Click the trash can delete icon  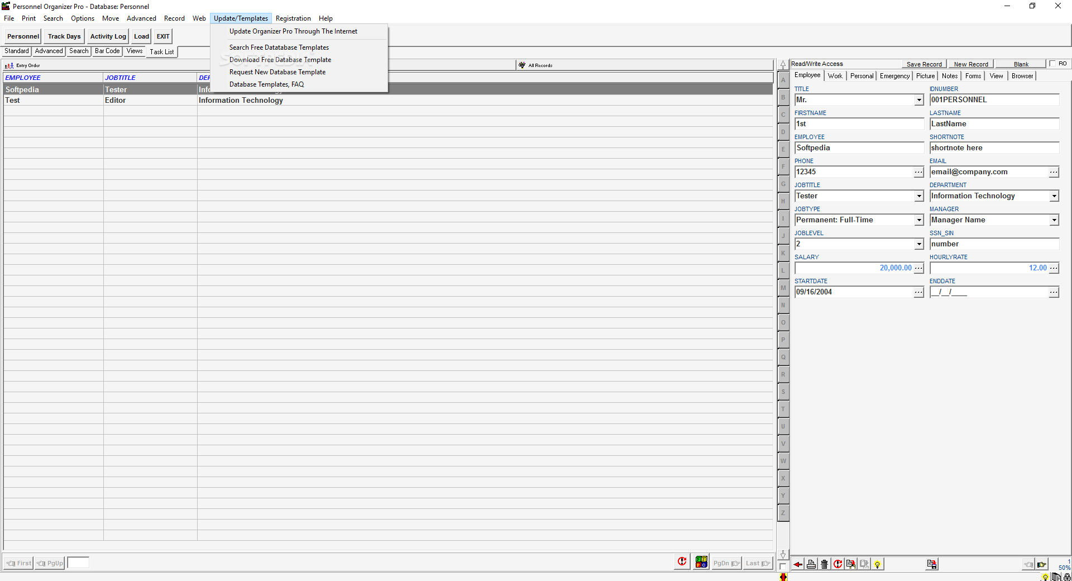[x=825, y=564]
